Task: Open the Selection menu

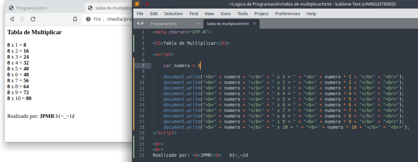Action: click(174, 13)
